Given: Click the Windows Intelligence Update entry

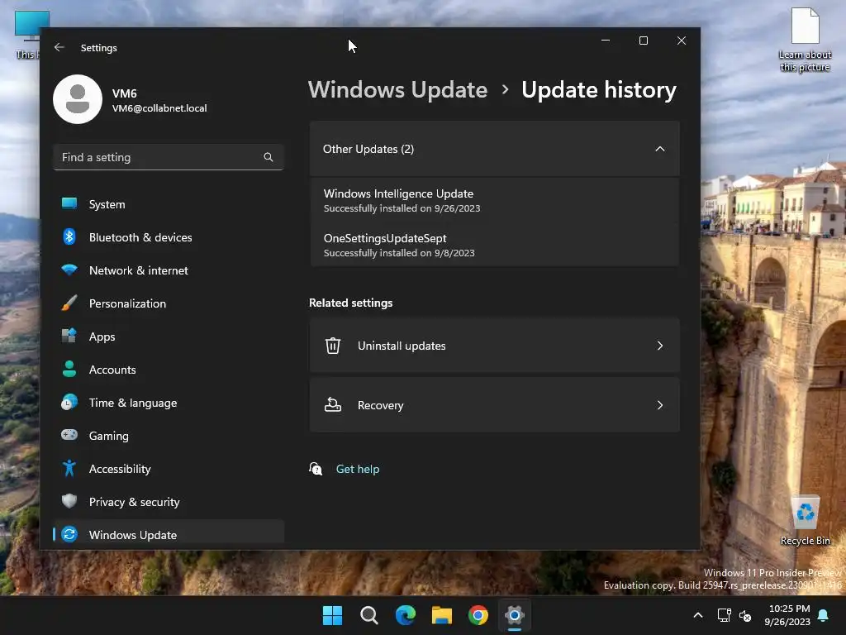Looking at the screenshot, I should pyautogui.click(x=494, y=200).
